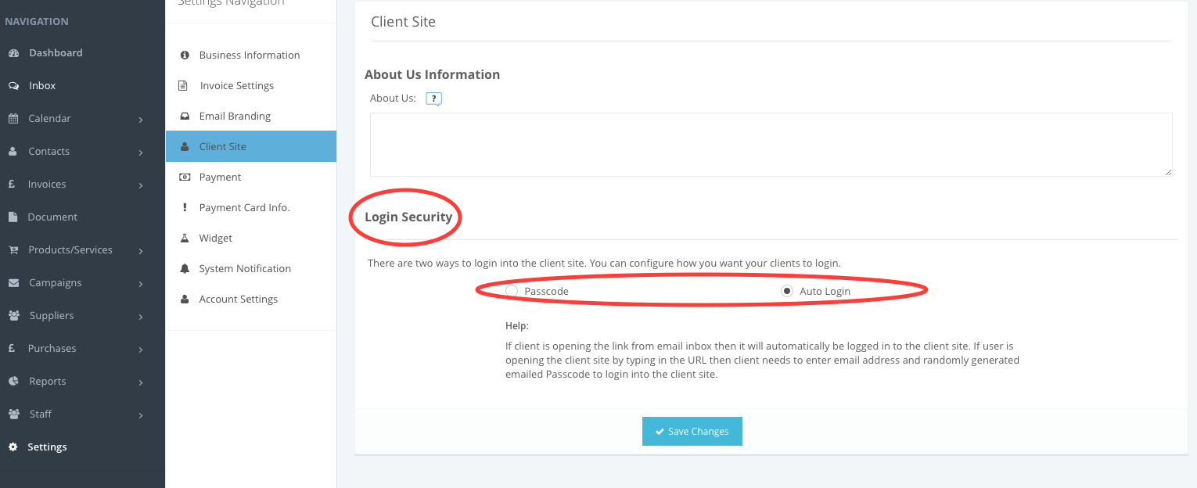Image resolution: width=1197 pixels, height=488 pixels.
Task: Click the About Us help question icon
Action: [x=433, y=99]
